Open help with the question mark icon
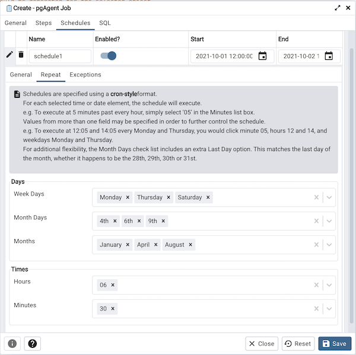Viewport: 356px width, 355px height. pos(31,344)
